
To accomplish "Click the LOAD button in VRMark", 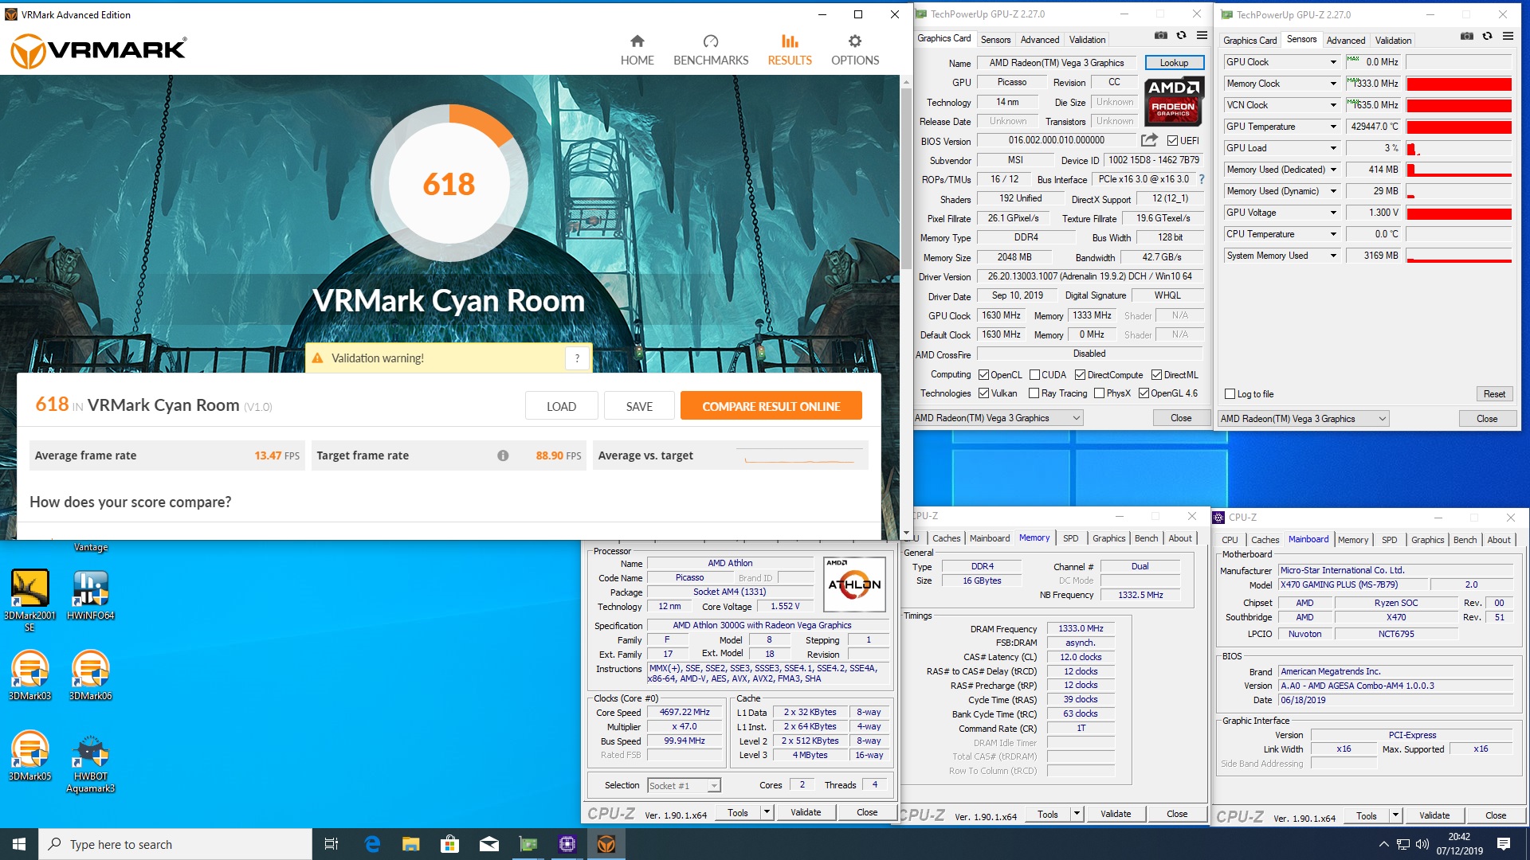I will point(561,406).
